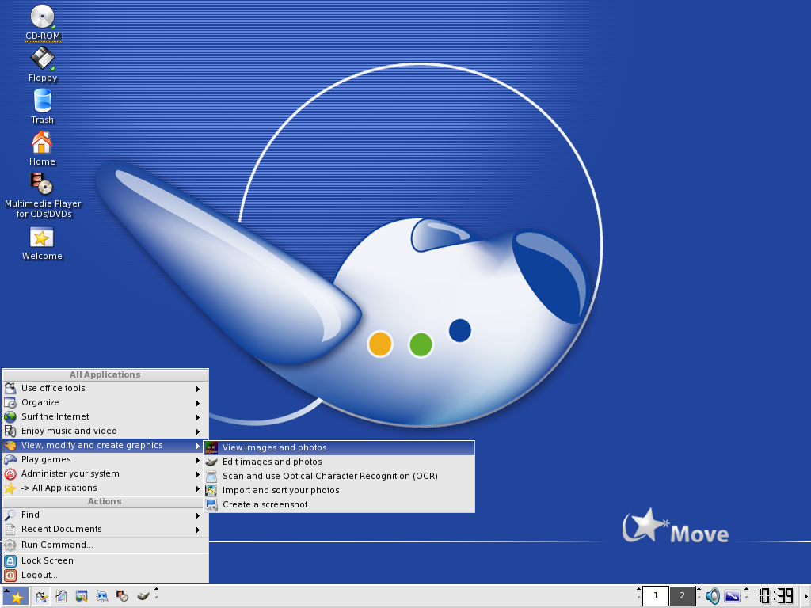Open the Trash desktop icon
The image size is (811, 608).
[x=43, y=106]
